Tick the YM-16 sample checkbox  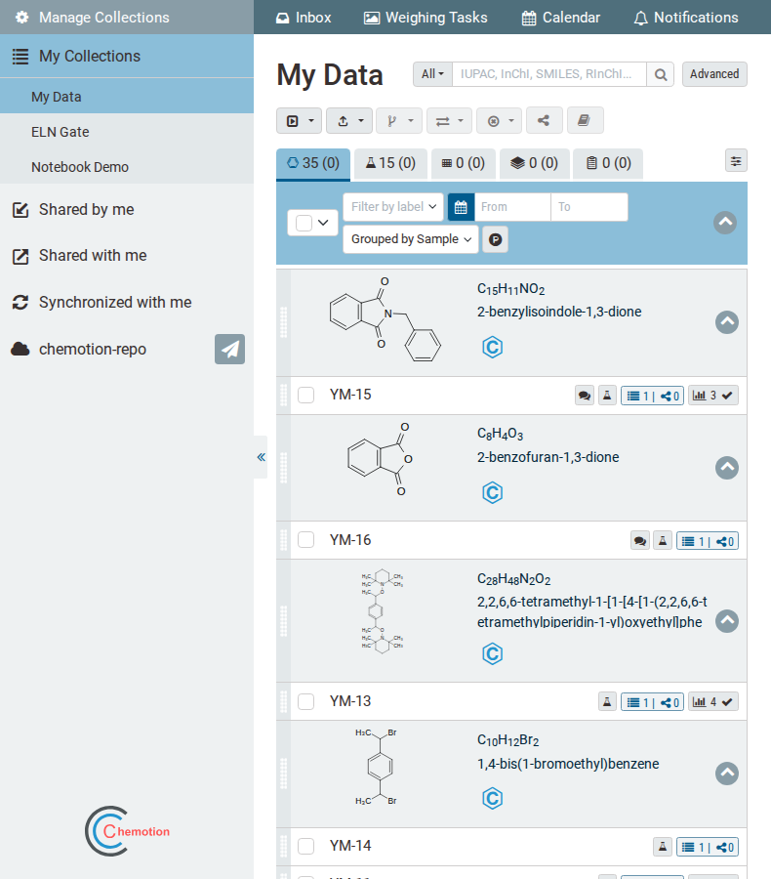[305, 540]
